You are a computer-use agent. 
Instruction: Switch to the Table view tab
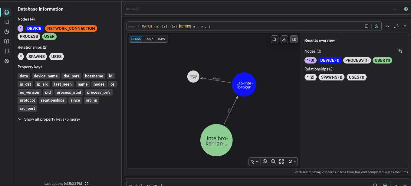click(149, 39)
